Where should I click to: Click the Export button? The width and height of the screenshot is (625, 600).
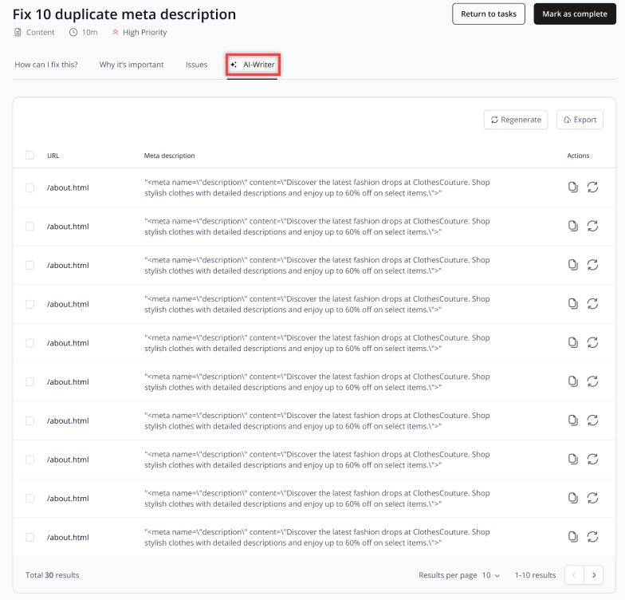580,120
